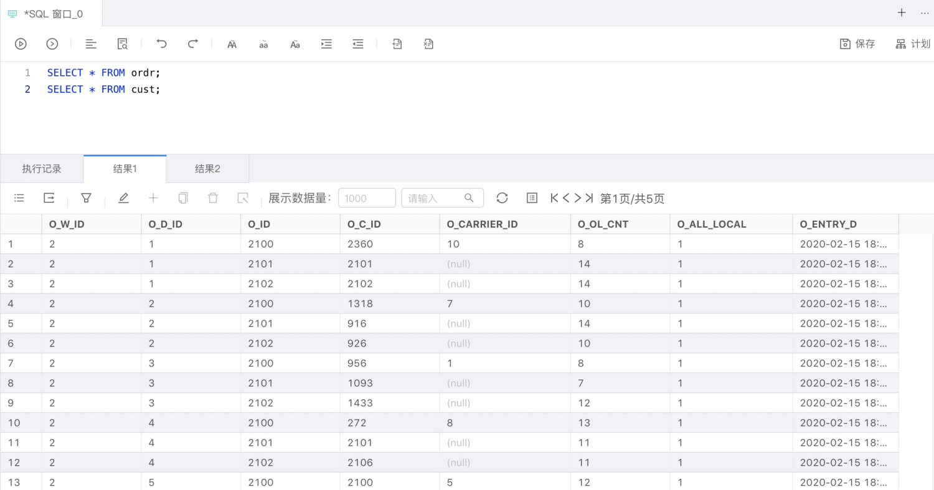Click the 展示数据量 row limit field
The image size is (934, 490).
point(367,198)
